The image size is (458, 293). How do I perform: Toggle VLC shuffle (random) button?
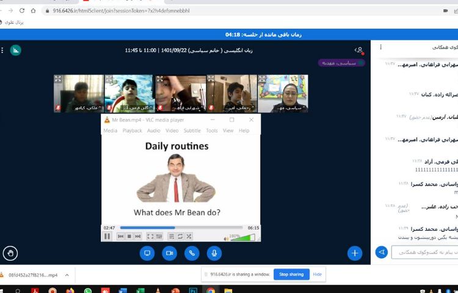click(x=189, y=236)
